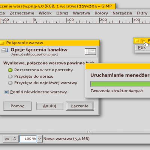Open the Filtry menu

(x=142, y=13)
